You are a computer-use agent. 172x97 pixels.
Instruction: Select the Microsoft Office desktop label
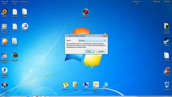click(x=5, y=2)
